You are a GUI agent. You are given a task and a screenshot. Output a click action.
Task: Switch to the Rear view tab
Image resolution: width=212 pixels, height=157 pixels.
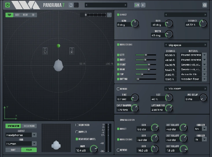tap(25, 15)
